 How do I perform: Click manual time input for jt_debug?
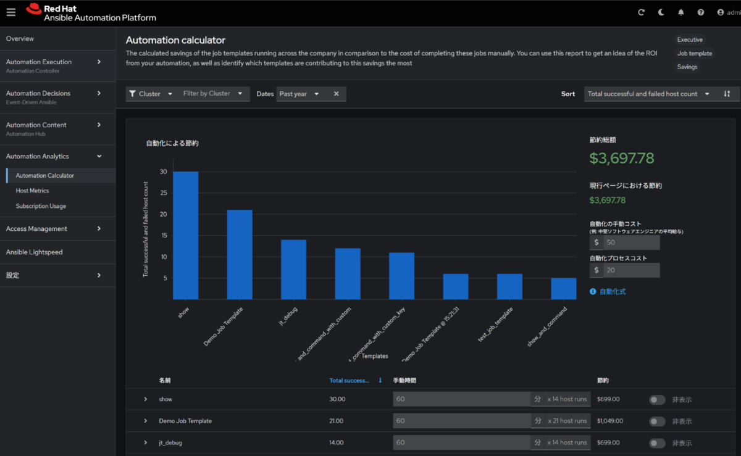[462, 442]
